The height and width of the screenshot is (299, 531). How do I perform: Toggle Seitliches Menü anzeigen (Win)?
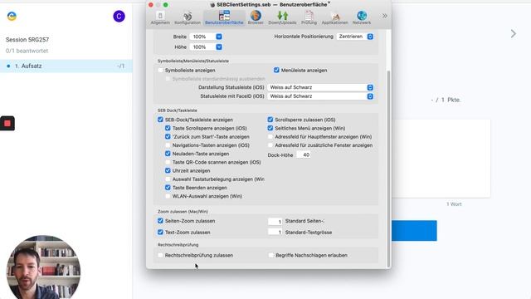270,128
